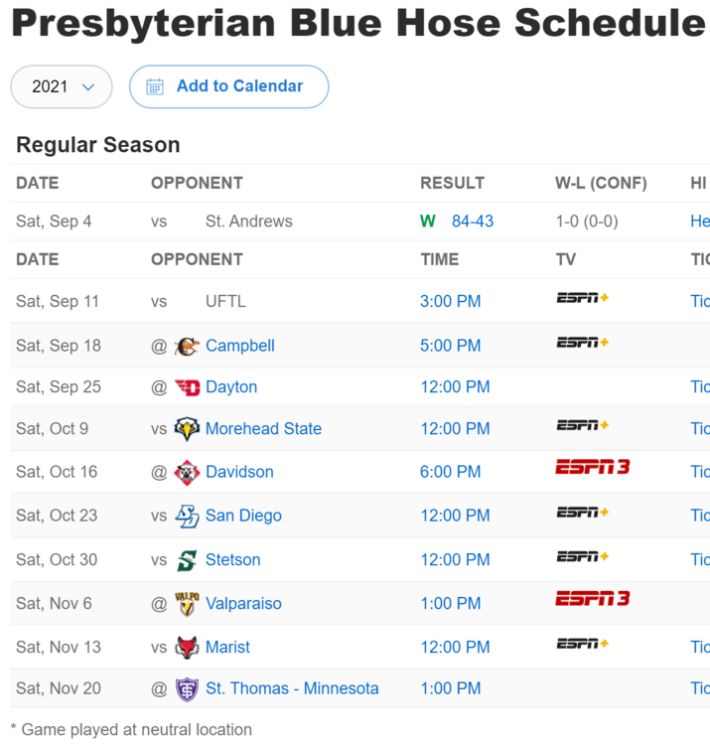Image resolution: width=710 pixels, height=745 pixels.
Task: Click the Campbell team logo icon
Action: click(187, 346)
